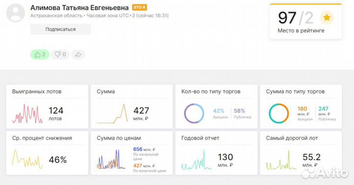
Task: Click the thumbs-down dislike button showing 0
Action: pyautogui.click(x=60, y=55)
